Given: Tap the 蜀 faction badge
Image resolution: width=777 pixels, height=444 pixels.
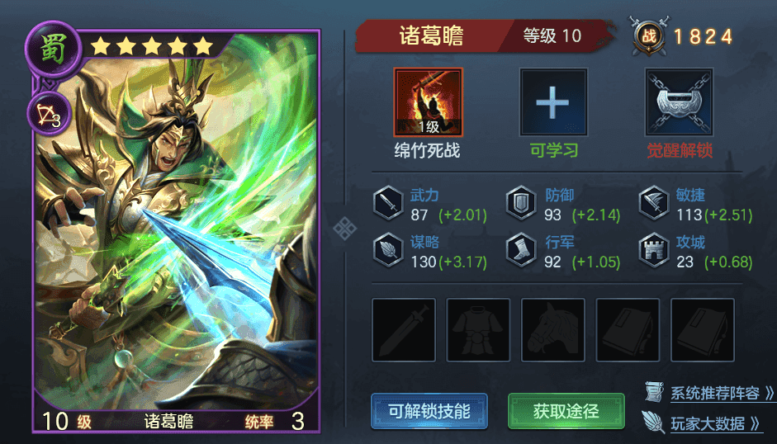Looking at the screenshot, I should [53, 50].
